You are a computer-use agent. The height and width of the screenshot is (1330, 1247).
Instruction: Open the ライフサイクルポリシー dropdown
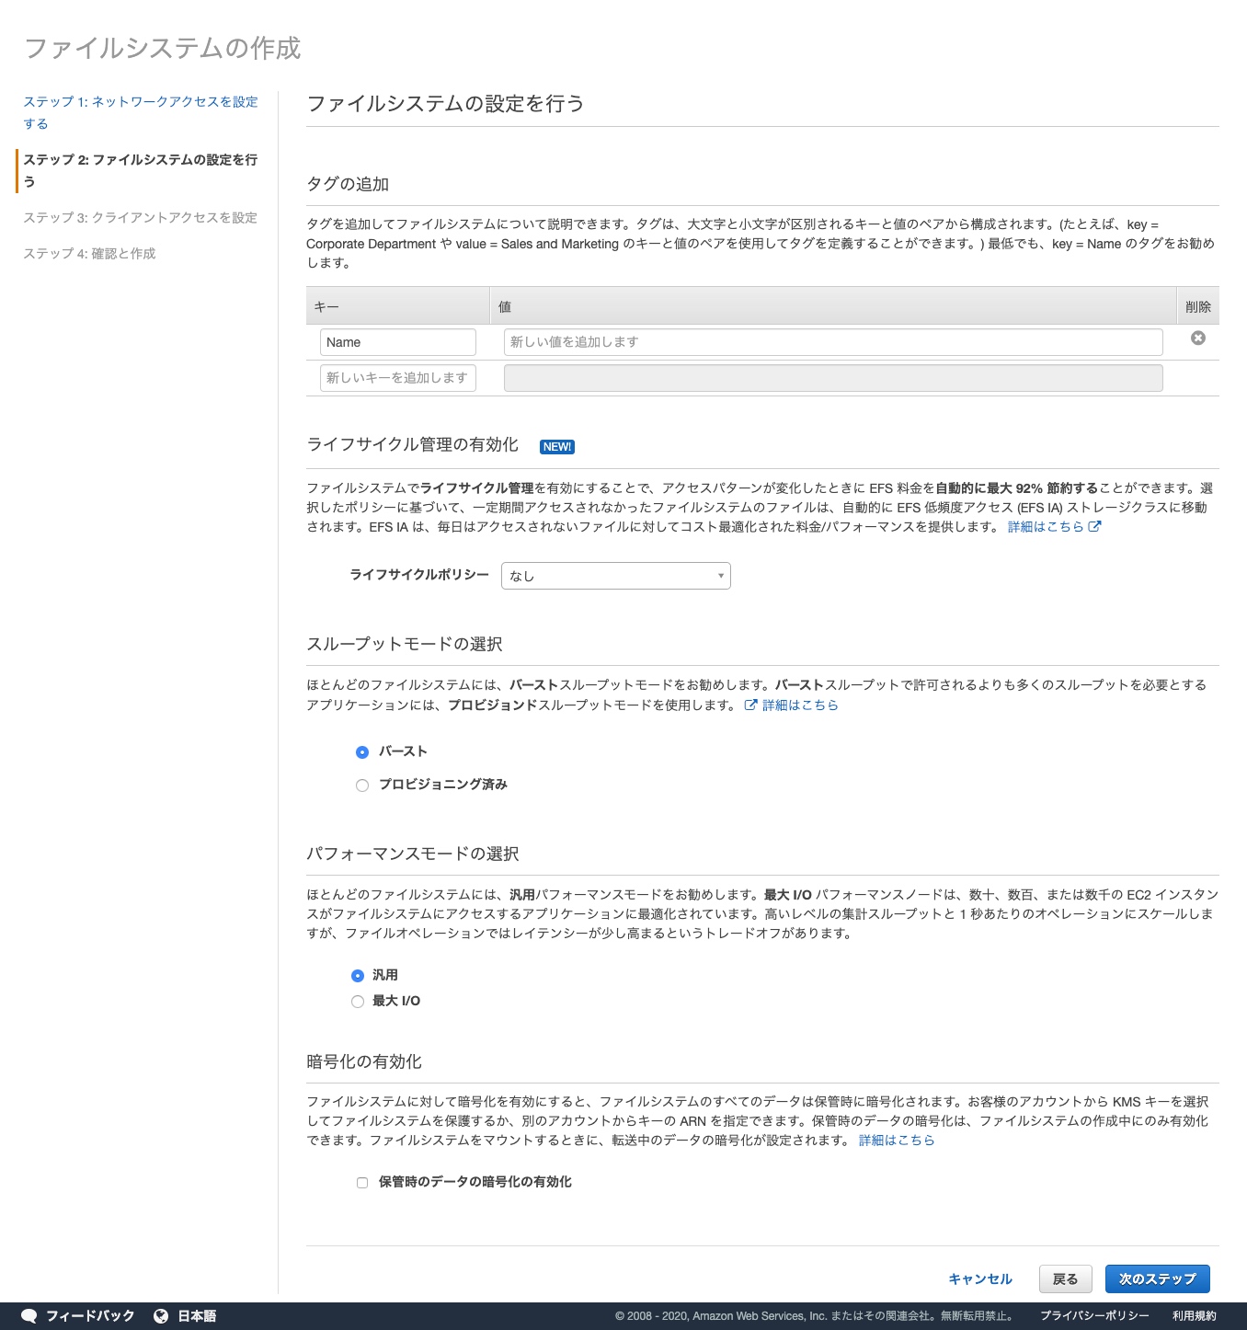(x=615, y=576)
